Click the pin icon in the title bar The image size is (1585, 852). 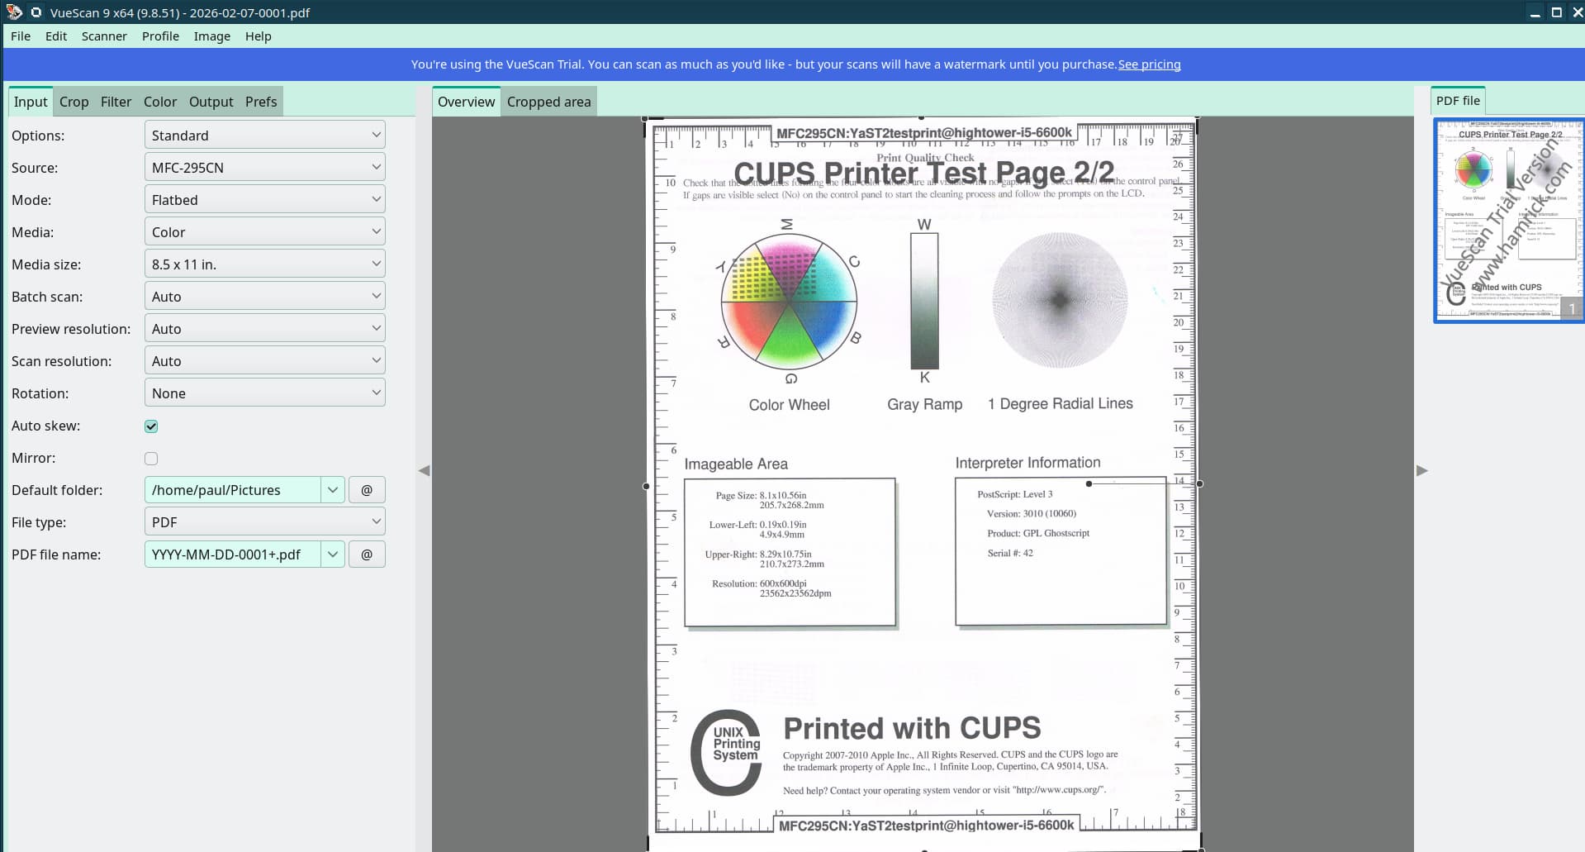point(36,12)
